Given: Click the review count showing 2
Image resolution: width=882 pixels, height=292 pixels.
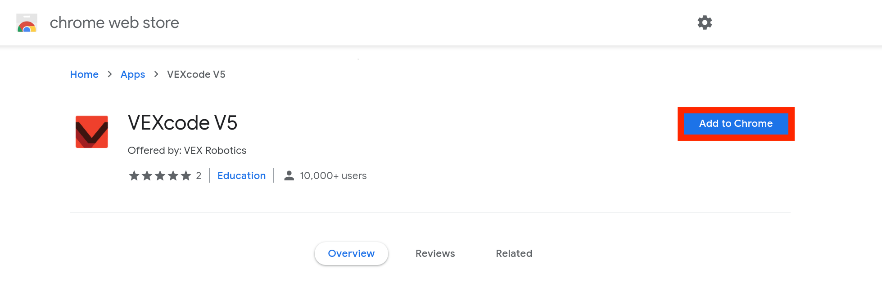Looking at the screenshot, I should pos(199,175).
